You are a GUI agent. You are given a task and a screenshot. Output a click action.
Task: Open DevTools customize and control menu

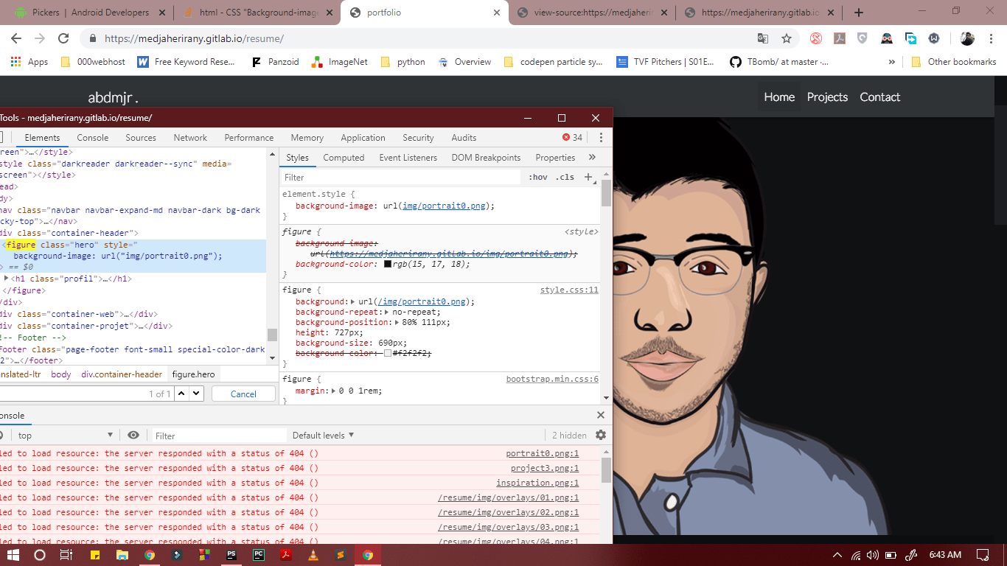point(601,137)
